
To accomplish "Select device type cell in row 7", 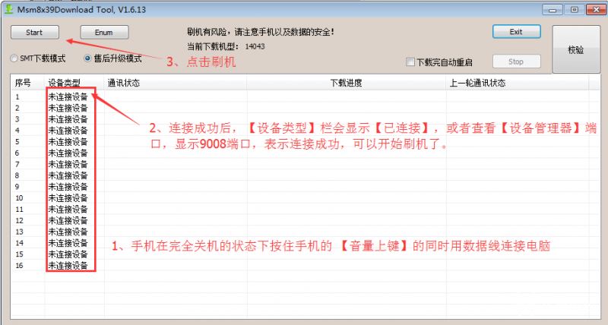I will pos(68,164).
